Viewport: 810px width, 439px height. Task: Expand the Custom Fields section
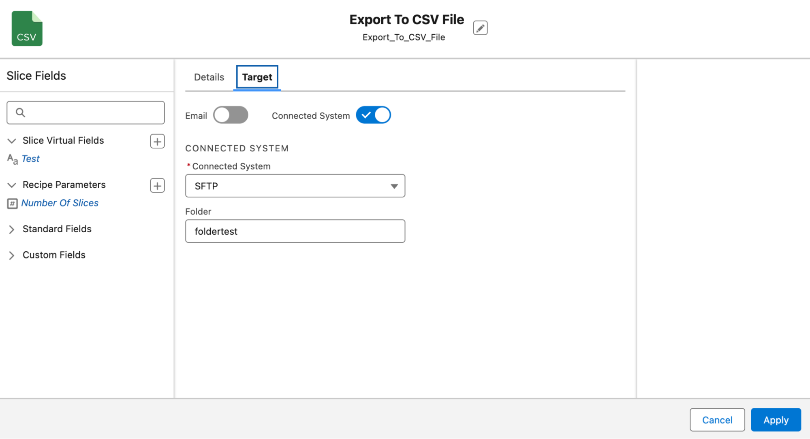(x=12, y=255)
